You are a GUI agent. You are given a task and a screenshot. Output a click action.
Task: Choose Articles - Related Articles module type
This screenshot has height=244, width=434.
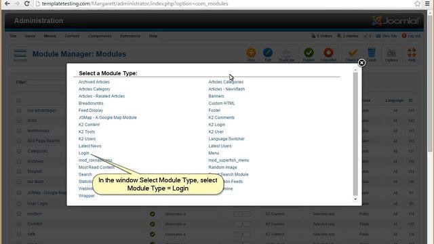102,96
